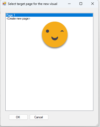100x127 pixels.
Task: Click empty white space in the page list
Action: pos(49,77)
